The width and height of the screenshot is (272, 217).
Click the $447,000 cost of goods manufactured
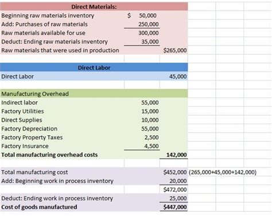pos(175,207)
